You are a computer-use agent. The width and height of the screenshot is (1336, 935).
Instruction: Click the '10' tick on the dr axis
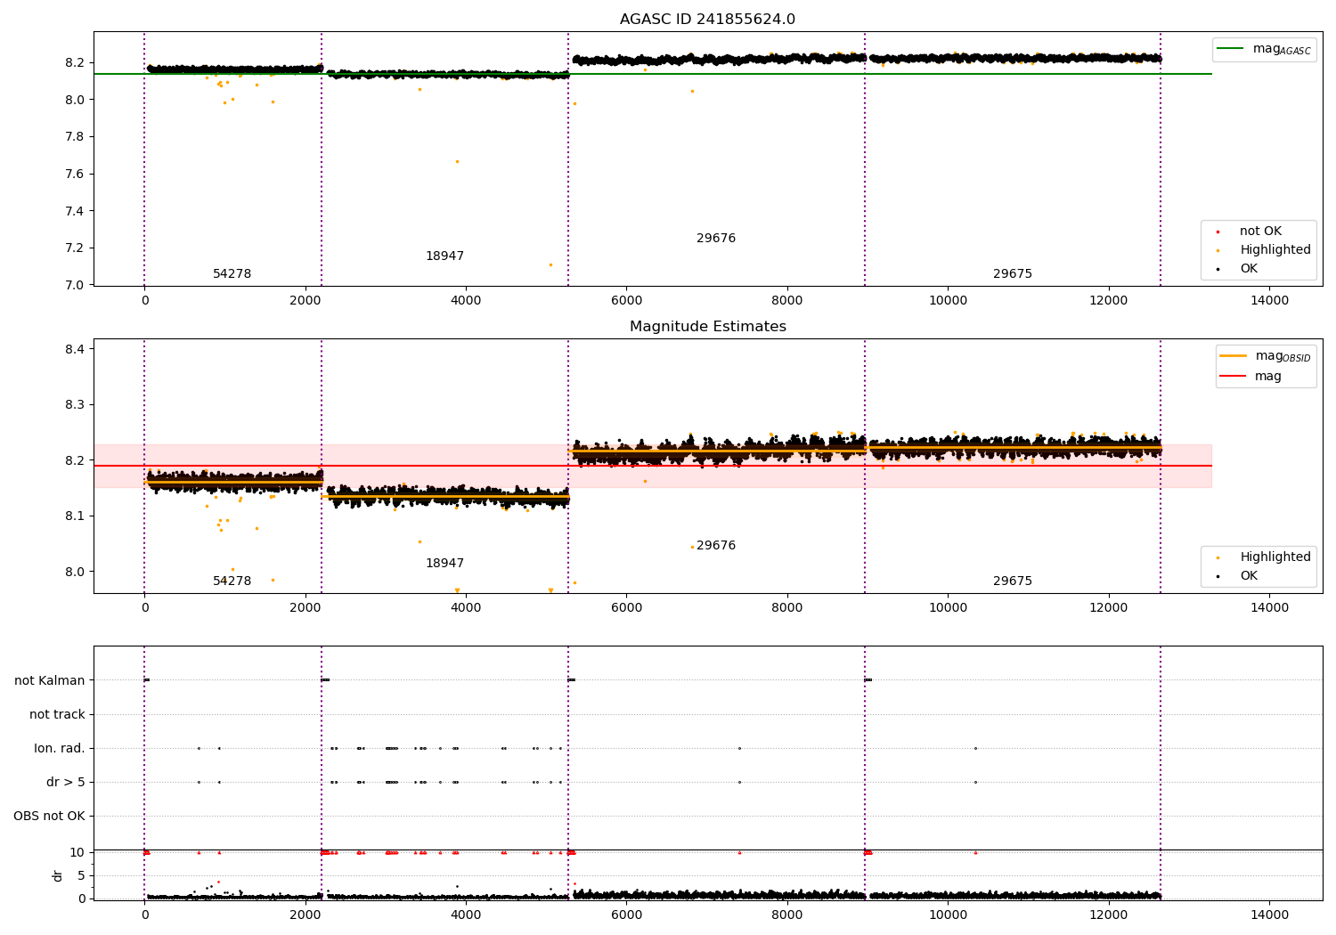[77, 853]
